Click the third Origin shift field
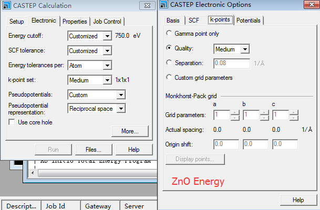320x210 pixels. 285,144
